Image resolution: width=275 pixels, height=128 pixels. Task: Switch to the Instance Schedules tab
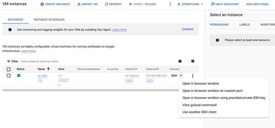pyautogui.click(x=49, y=20)
